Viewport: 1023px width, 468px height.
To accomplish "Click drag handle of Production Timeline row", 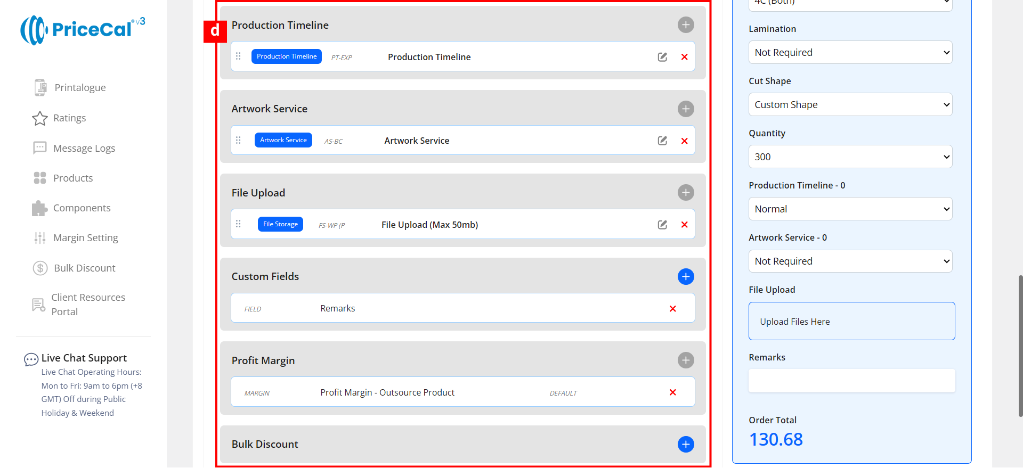I will point(238,56).
